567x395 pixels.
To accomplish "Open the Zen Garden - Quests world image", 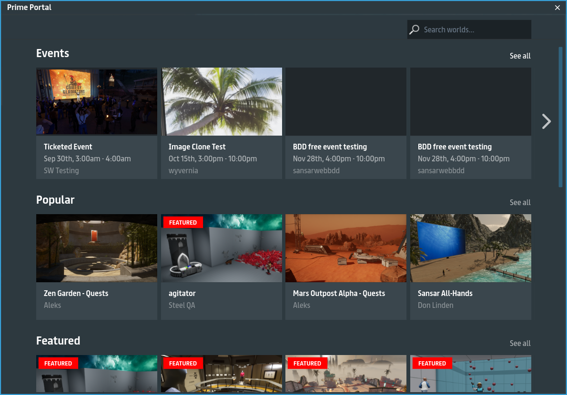I will [x=97, y=248].
